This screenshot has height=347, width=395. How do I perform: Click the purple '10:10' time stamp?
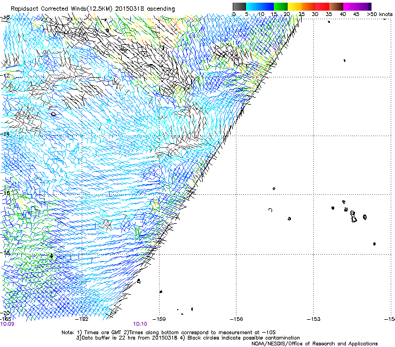[140, 324]
